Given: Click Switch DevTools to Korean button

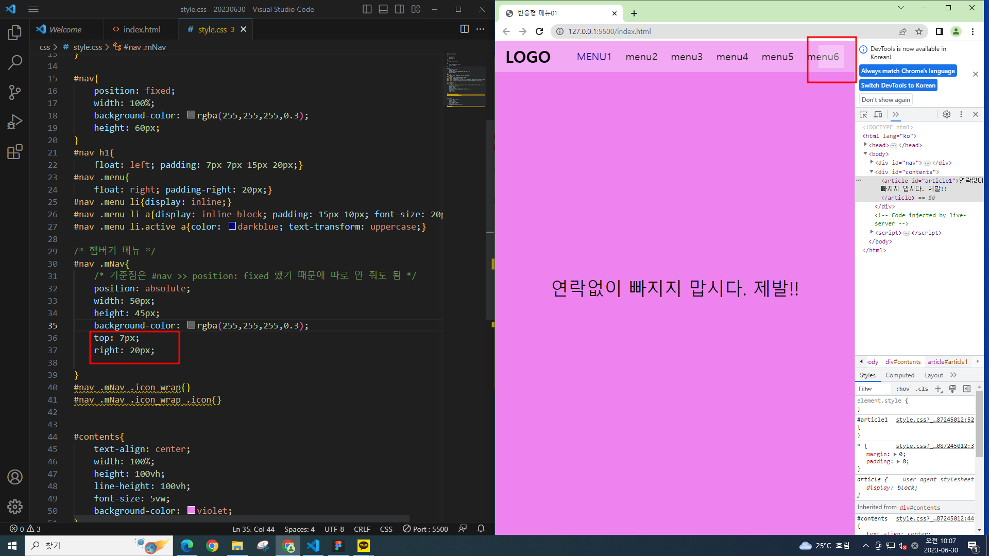Looking at the screenshot, I should click(898, 85).
